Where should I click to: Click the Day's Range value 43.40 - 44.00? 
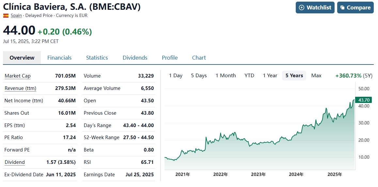pos(138,125)
